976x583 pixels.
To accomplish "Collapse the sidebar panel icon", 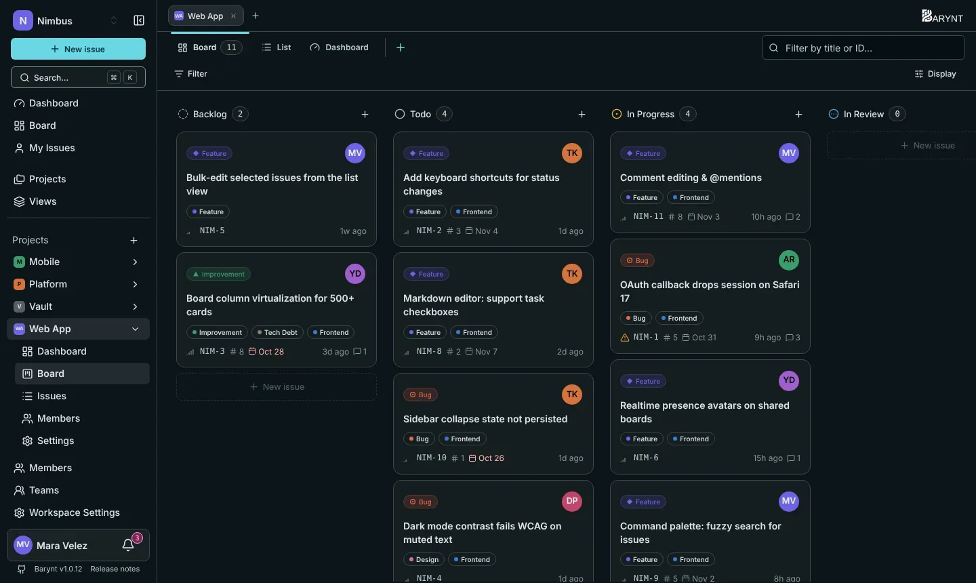I will pos(139,21).
